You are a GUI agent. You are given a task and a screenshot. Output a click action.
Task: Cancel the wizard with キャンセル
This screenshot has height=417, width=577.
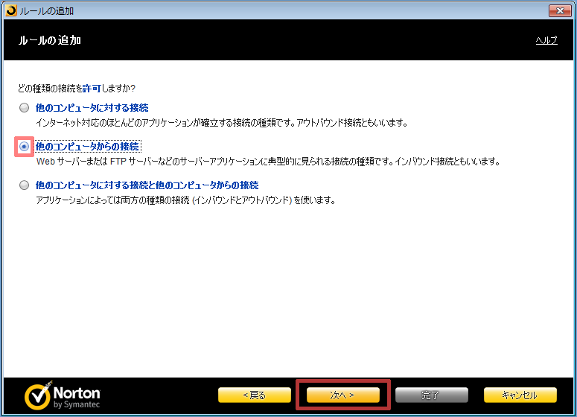(x=520, y=395)
